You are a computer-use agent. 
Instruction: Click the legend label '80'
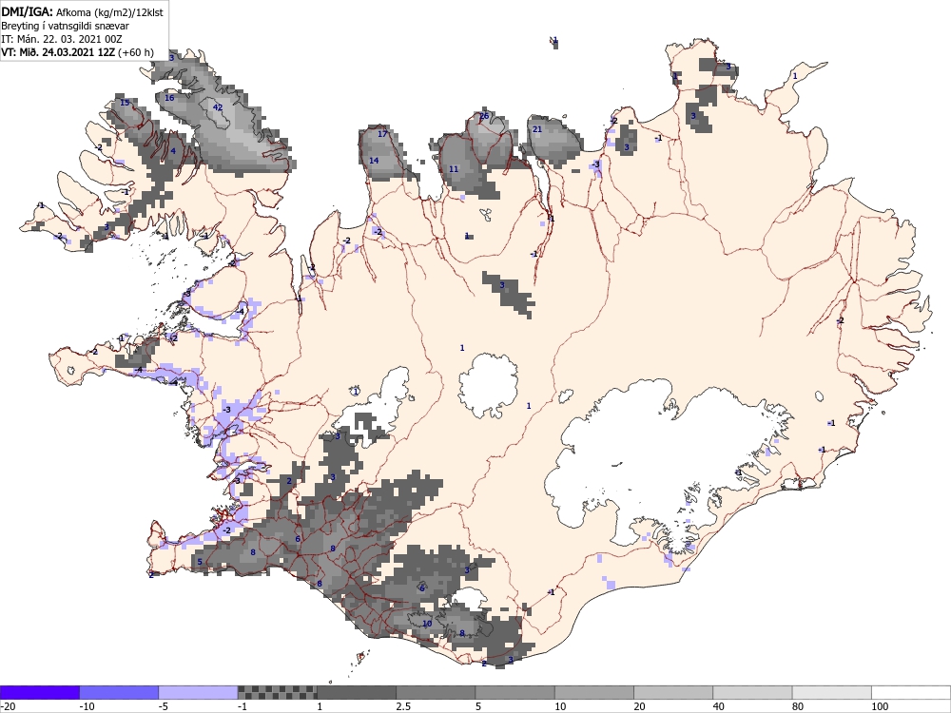[798, 706]
